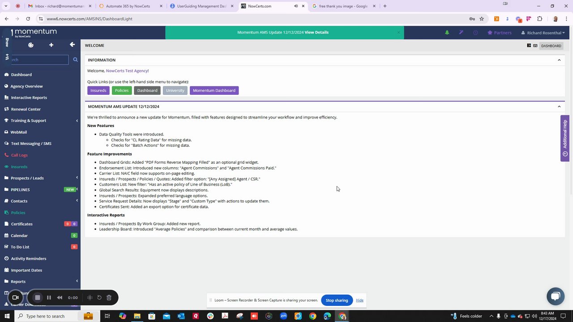Switch to the Automate 365 by NowCerts tab
573x322 pixels.
tap(128, 6)
